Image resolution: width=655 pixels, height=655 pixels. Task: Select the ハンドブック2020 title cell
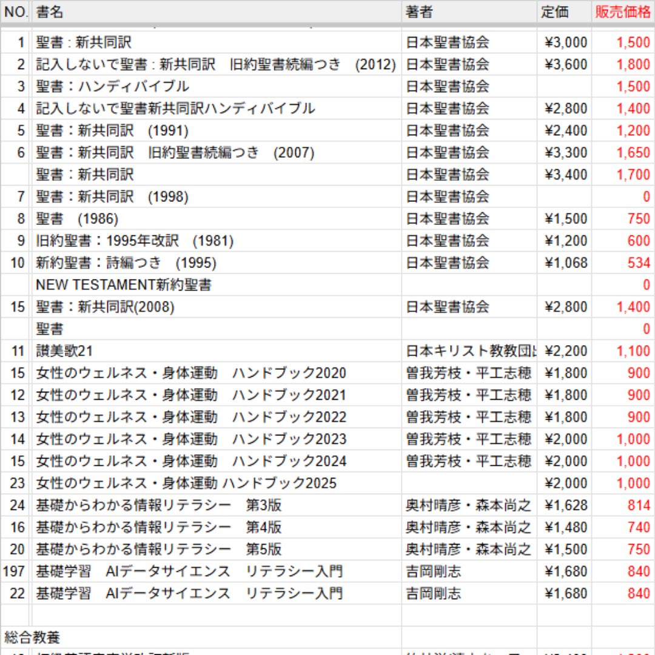[x=217, y=373]
